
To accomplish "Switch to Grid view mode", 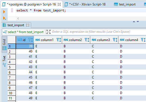I will (4, 44).
